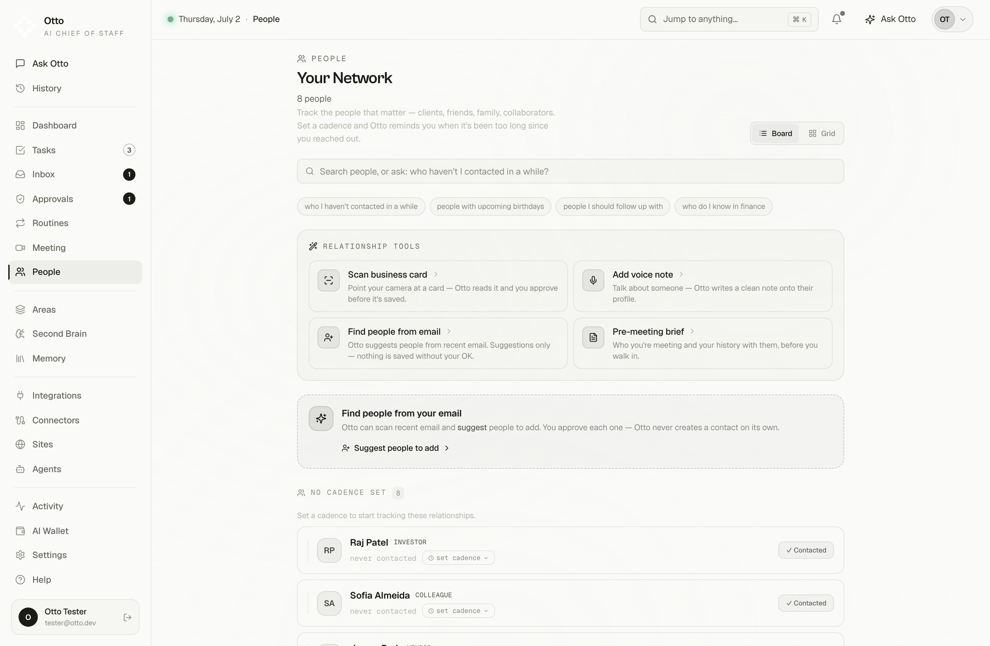Click the Ask Otto sparkle button in header

coord(890,19)
